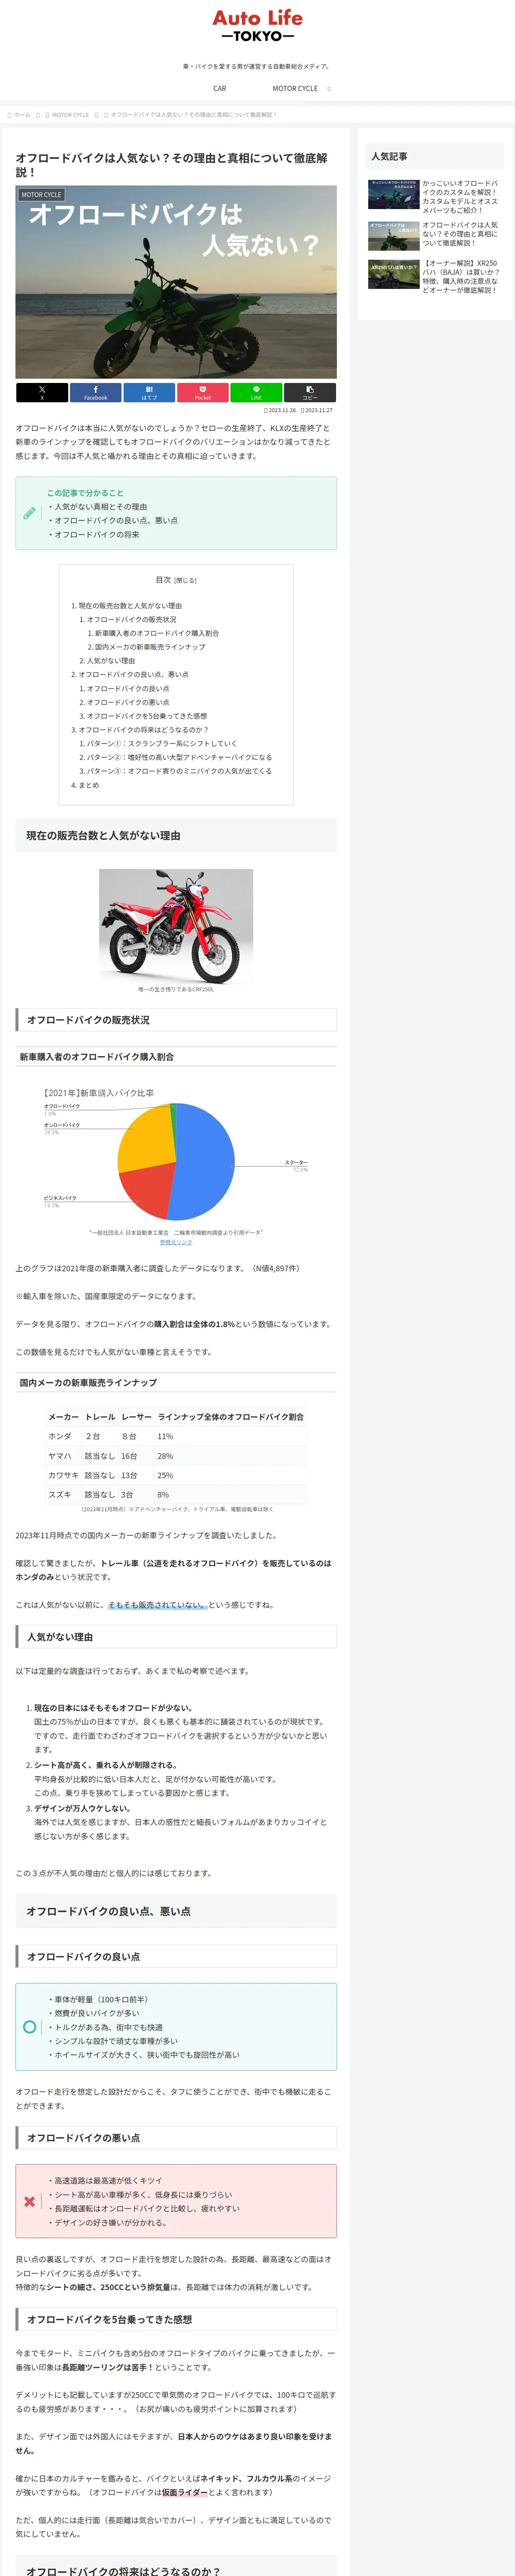The width and height of the screenshot is (515, 2576).
Task: Share the article on X
Action: [x=42, y=392]
